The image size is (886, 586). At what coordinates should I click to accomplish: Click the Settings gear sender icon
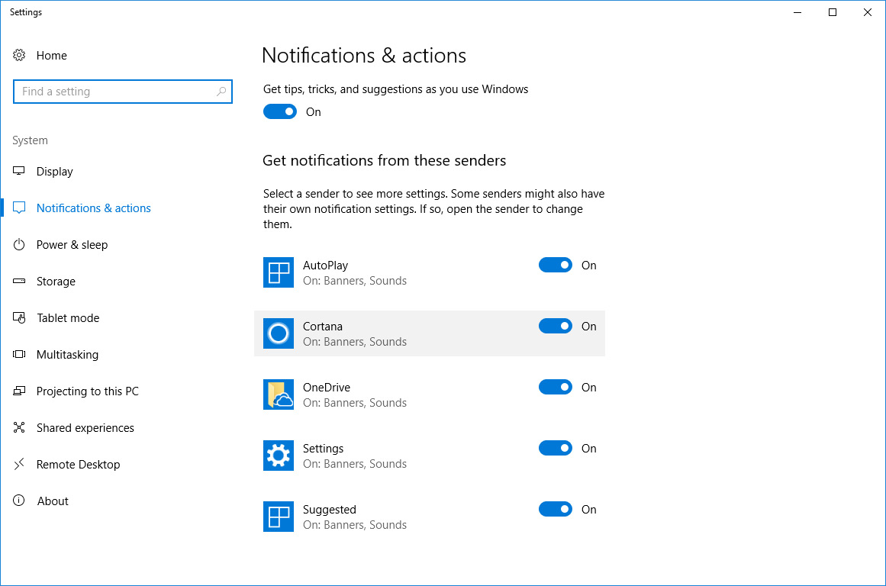279,456
